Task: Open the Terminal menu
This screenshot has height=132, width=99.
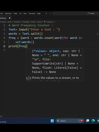Action: tap(32, 13)
